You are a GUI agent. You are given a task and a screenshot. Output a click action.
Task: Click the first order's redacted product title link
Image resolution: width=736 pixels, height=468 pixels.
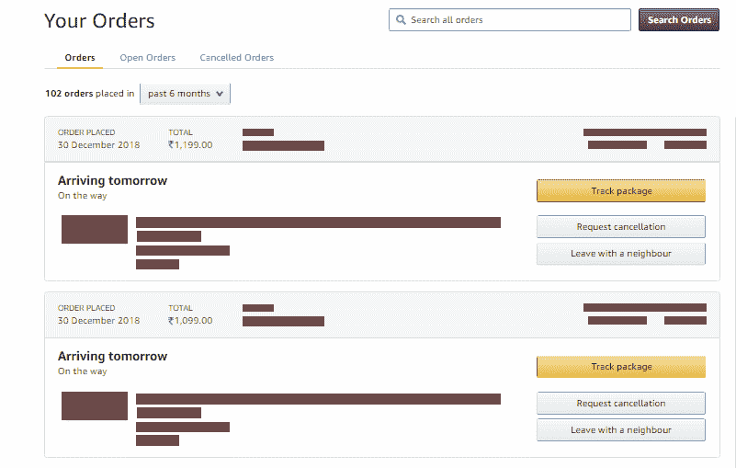point(318,223)
